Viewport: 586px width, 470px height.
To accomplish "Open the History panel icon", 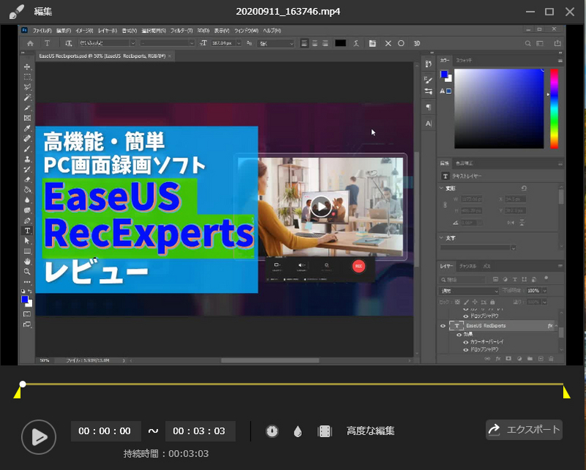I will click(x=429, y=64).
